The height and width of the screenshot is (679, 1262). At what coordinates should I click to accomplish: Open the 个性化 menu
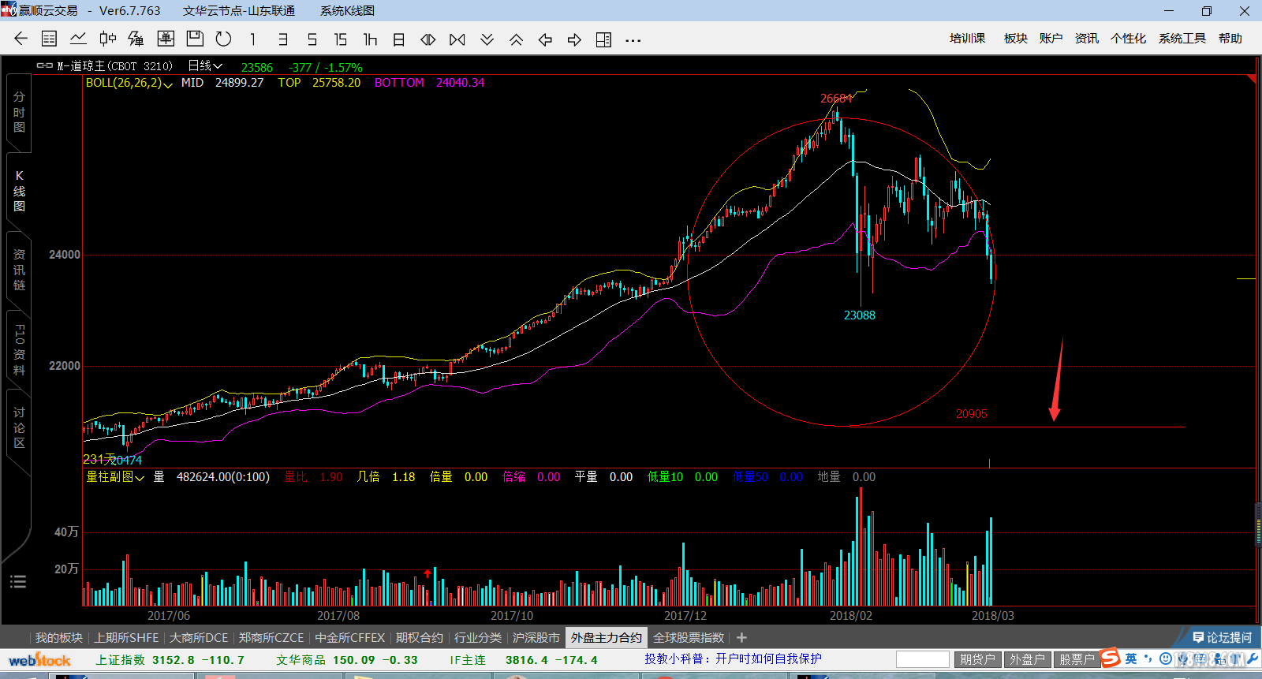tap(1128, 39)
